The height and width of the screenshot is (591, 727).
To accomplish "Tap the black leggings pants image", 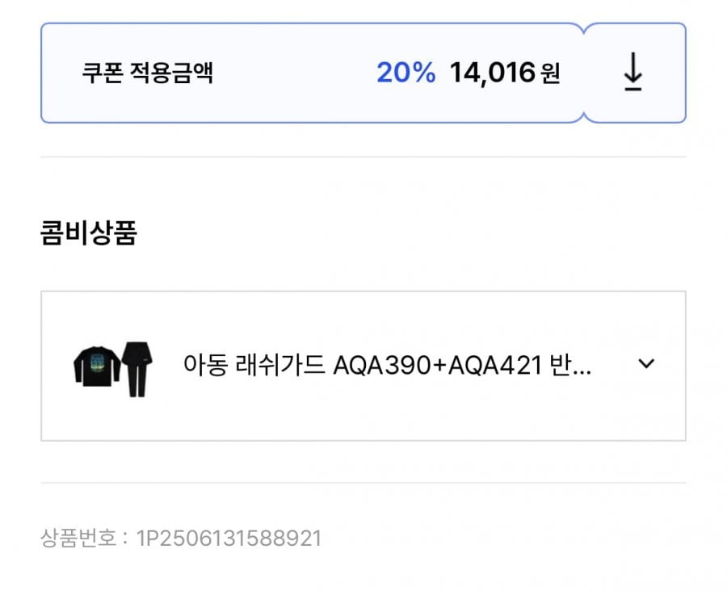I will pyautogui.click(x=137, y=370).
